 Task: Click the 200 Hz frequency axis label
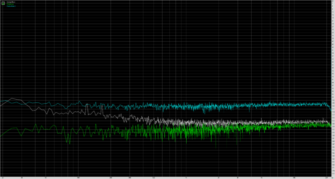[111, 177]
